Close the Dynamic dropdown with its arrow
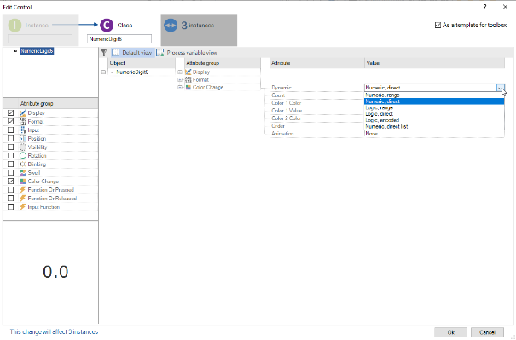 click(501, 88)
